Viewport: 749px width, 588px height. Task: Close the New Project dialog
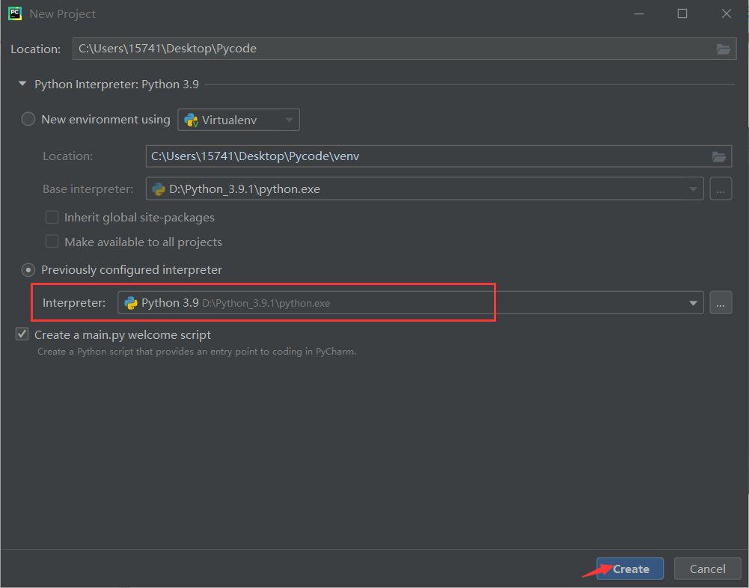point(726,14)
